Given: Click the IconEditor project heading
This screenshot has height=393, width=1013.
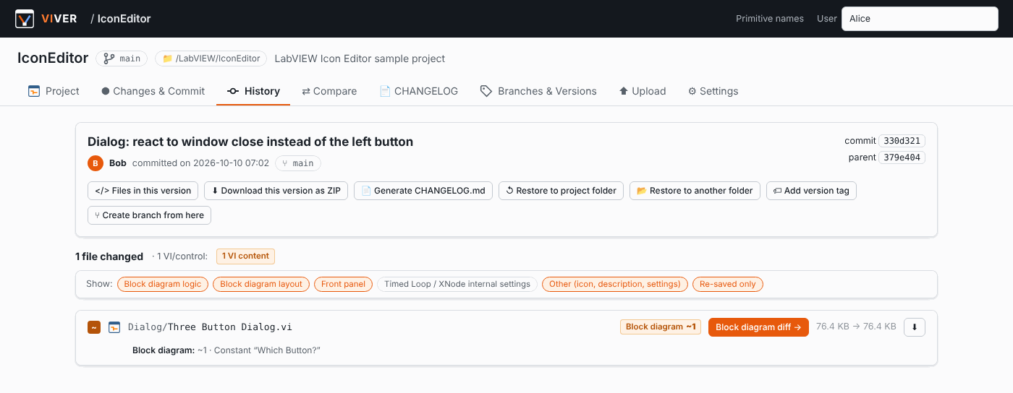Looking at the screenshot, I should [53, 59].
